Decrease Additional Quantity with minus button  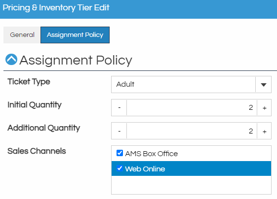[x=119, y=131]
